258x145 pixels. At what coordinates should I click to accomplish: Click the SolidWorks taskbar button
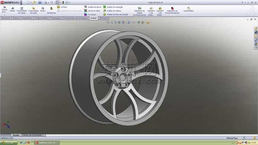point(47,142)
